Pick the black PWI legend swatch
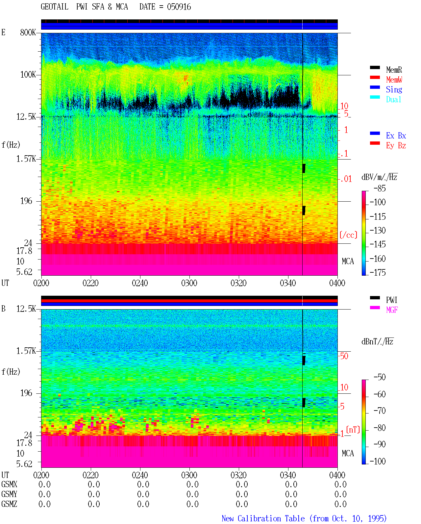Image resolution: width=421 pixels, height=524 pixels. coord(375,298)
